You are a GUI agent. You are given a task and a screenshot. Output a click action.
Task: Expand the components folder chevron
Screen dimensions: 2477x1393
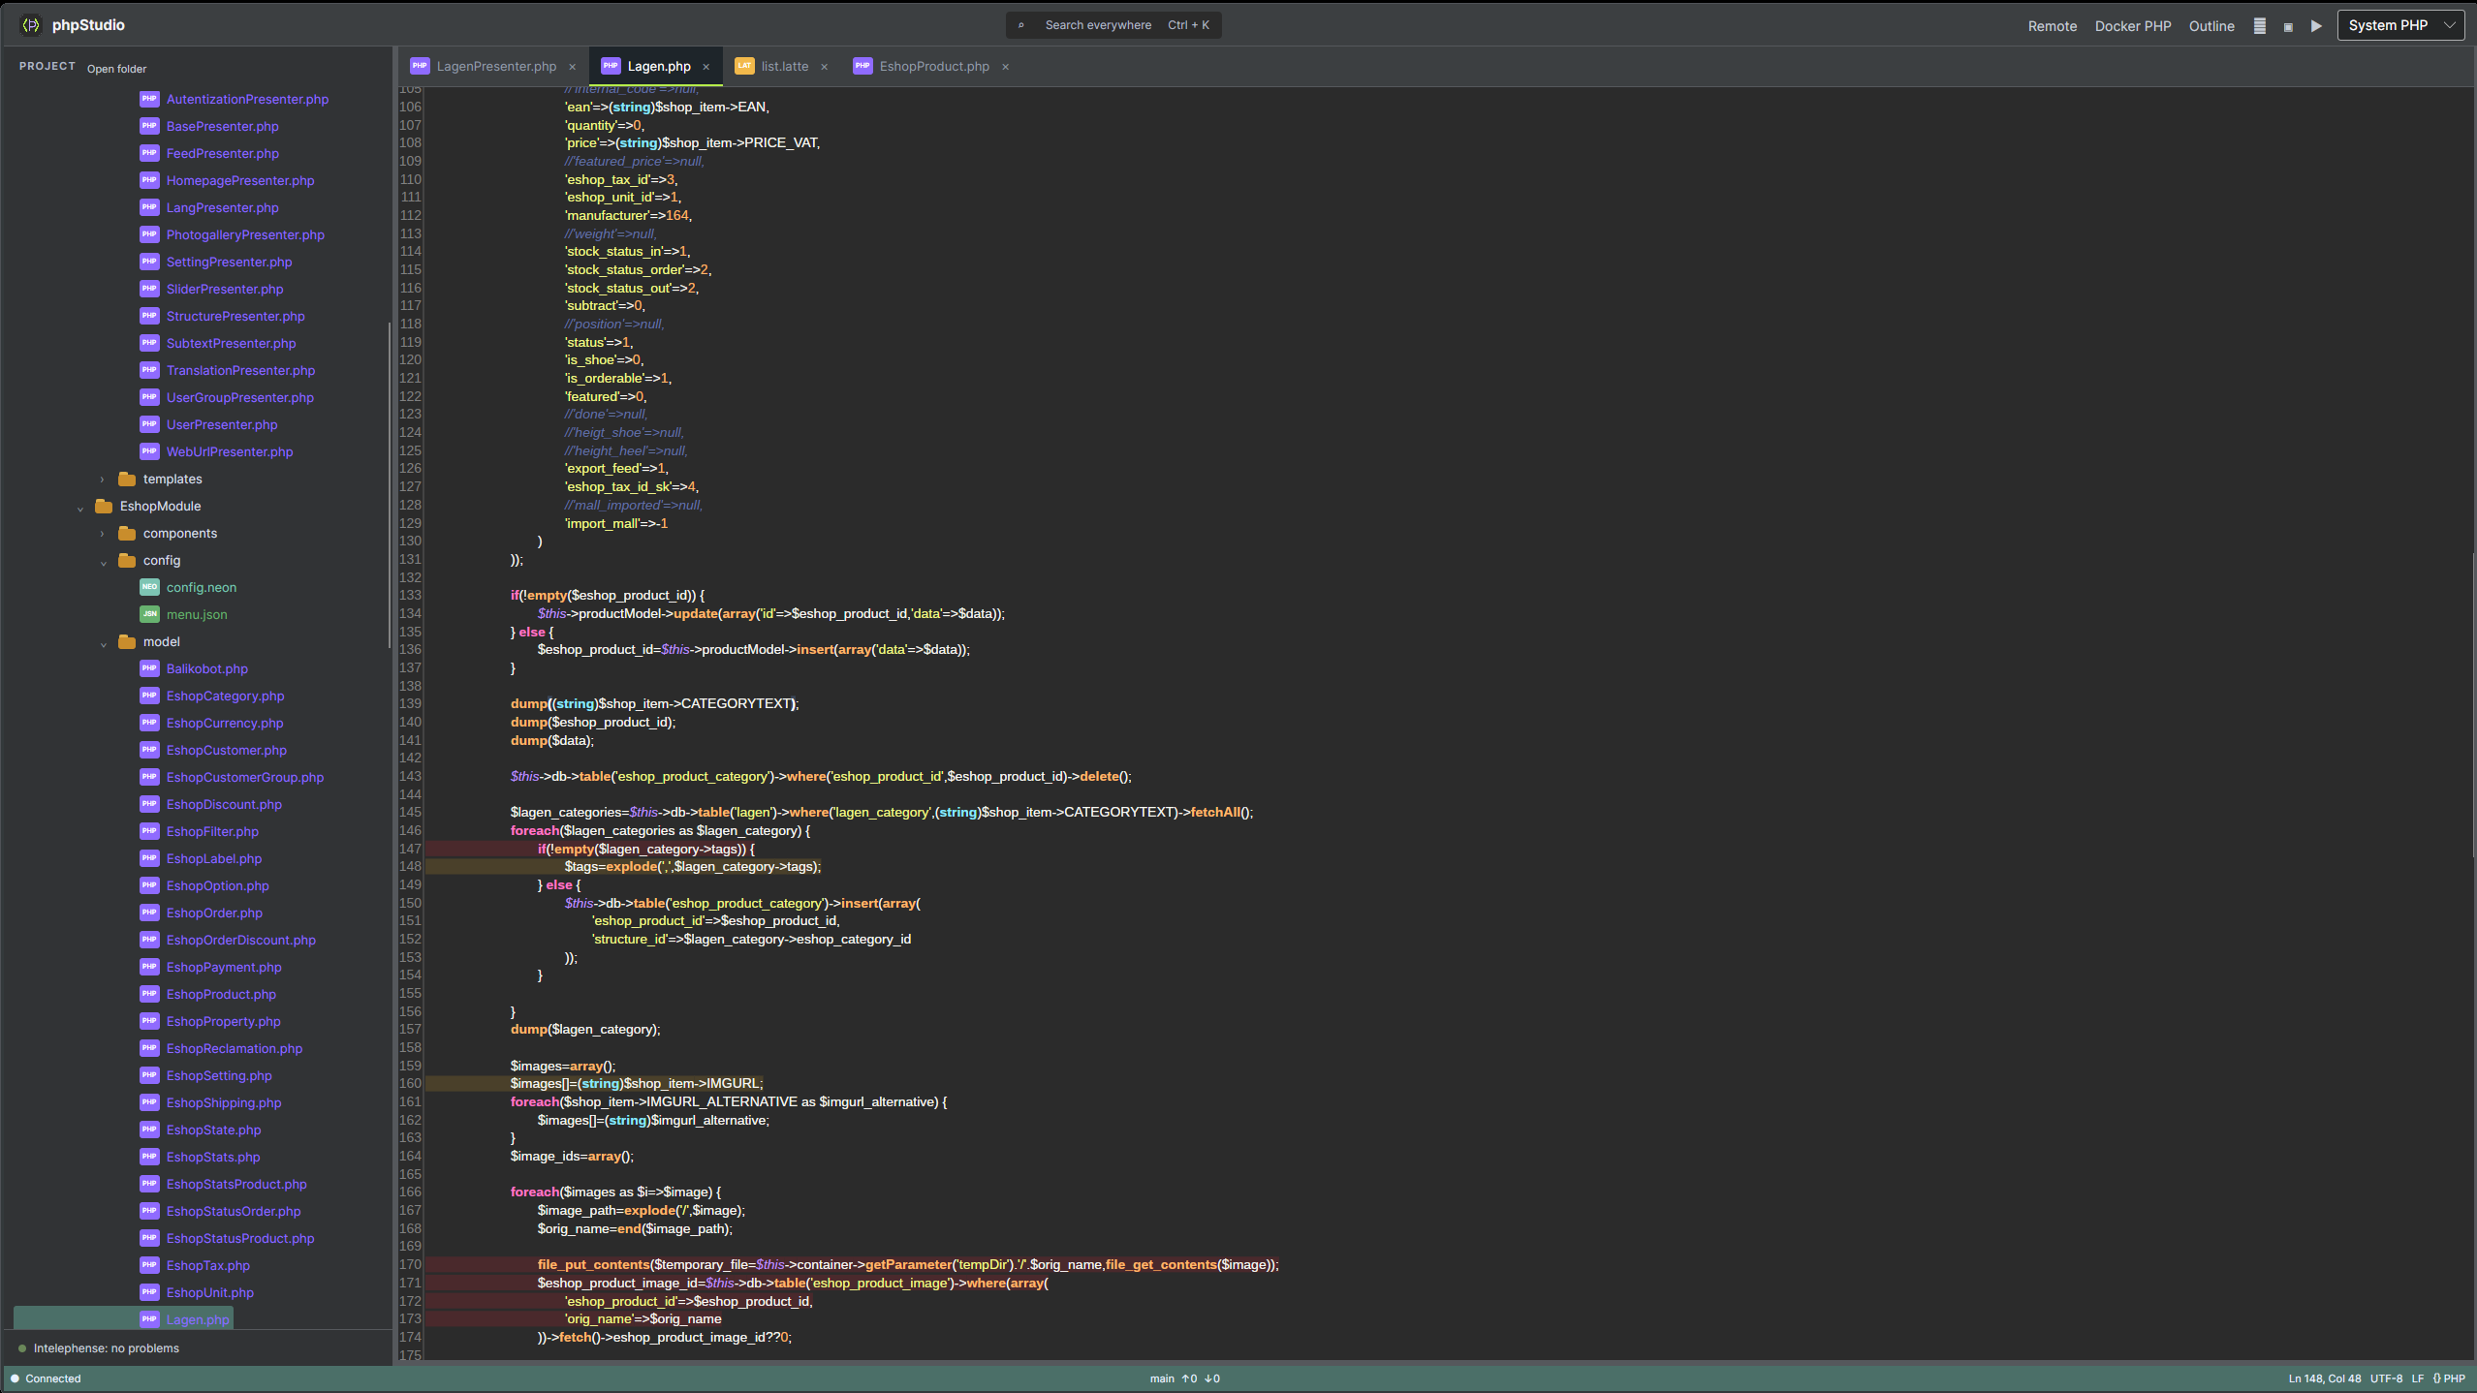pos(102,534)
